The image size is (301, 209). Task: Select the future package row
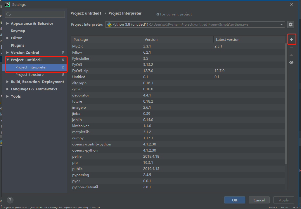click(178, 101)
